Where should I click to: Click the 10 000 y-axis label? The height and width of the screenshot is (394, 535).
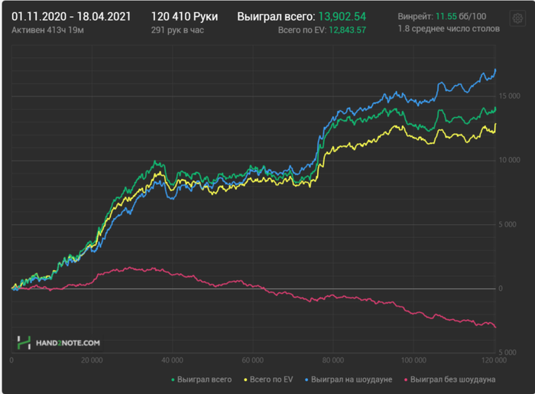click(x=510, y=160)
